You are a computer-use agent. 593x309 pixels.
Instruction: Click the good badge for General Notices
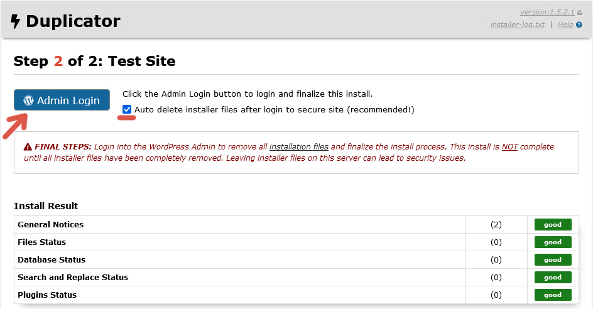553,225
